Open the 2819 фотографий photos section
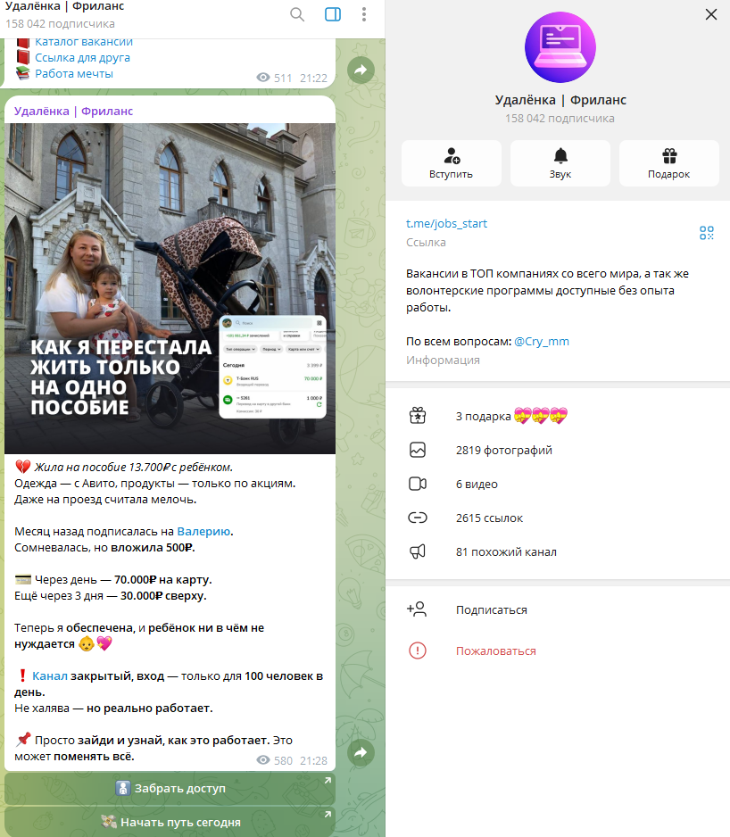This screenshot has height=837, width=730. [x=503, y=450]
